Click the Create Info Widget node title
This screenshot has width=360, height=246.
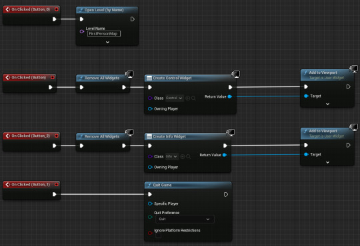click(169, 136)
